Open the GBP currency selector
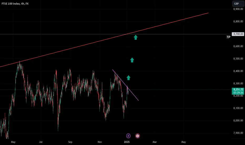Viewport: 245px width, 145px height. 238,4
